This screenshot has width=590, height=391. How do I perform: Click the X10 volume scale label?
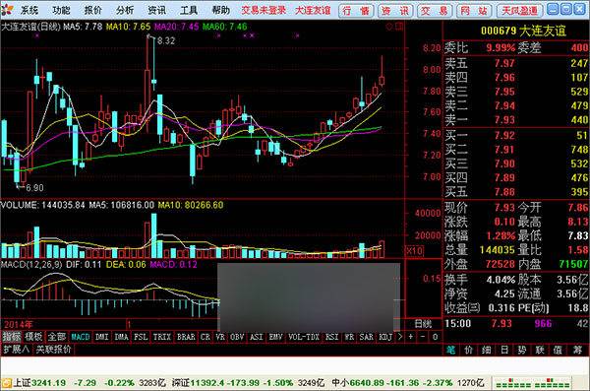(x=415, y=250)
